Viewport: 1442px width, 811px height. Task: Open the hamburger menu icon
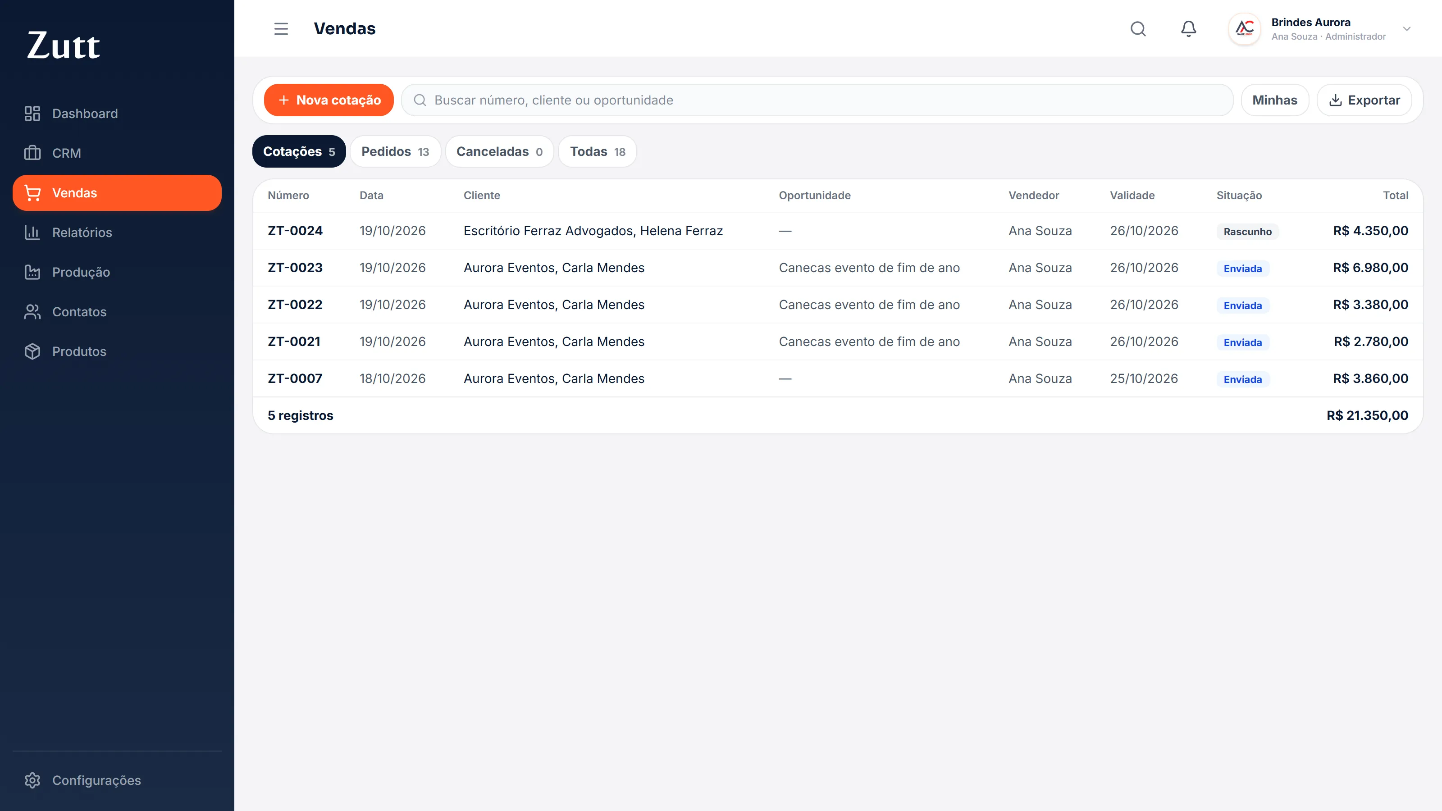coord(281,28)
